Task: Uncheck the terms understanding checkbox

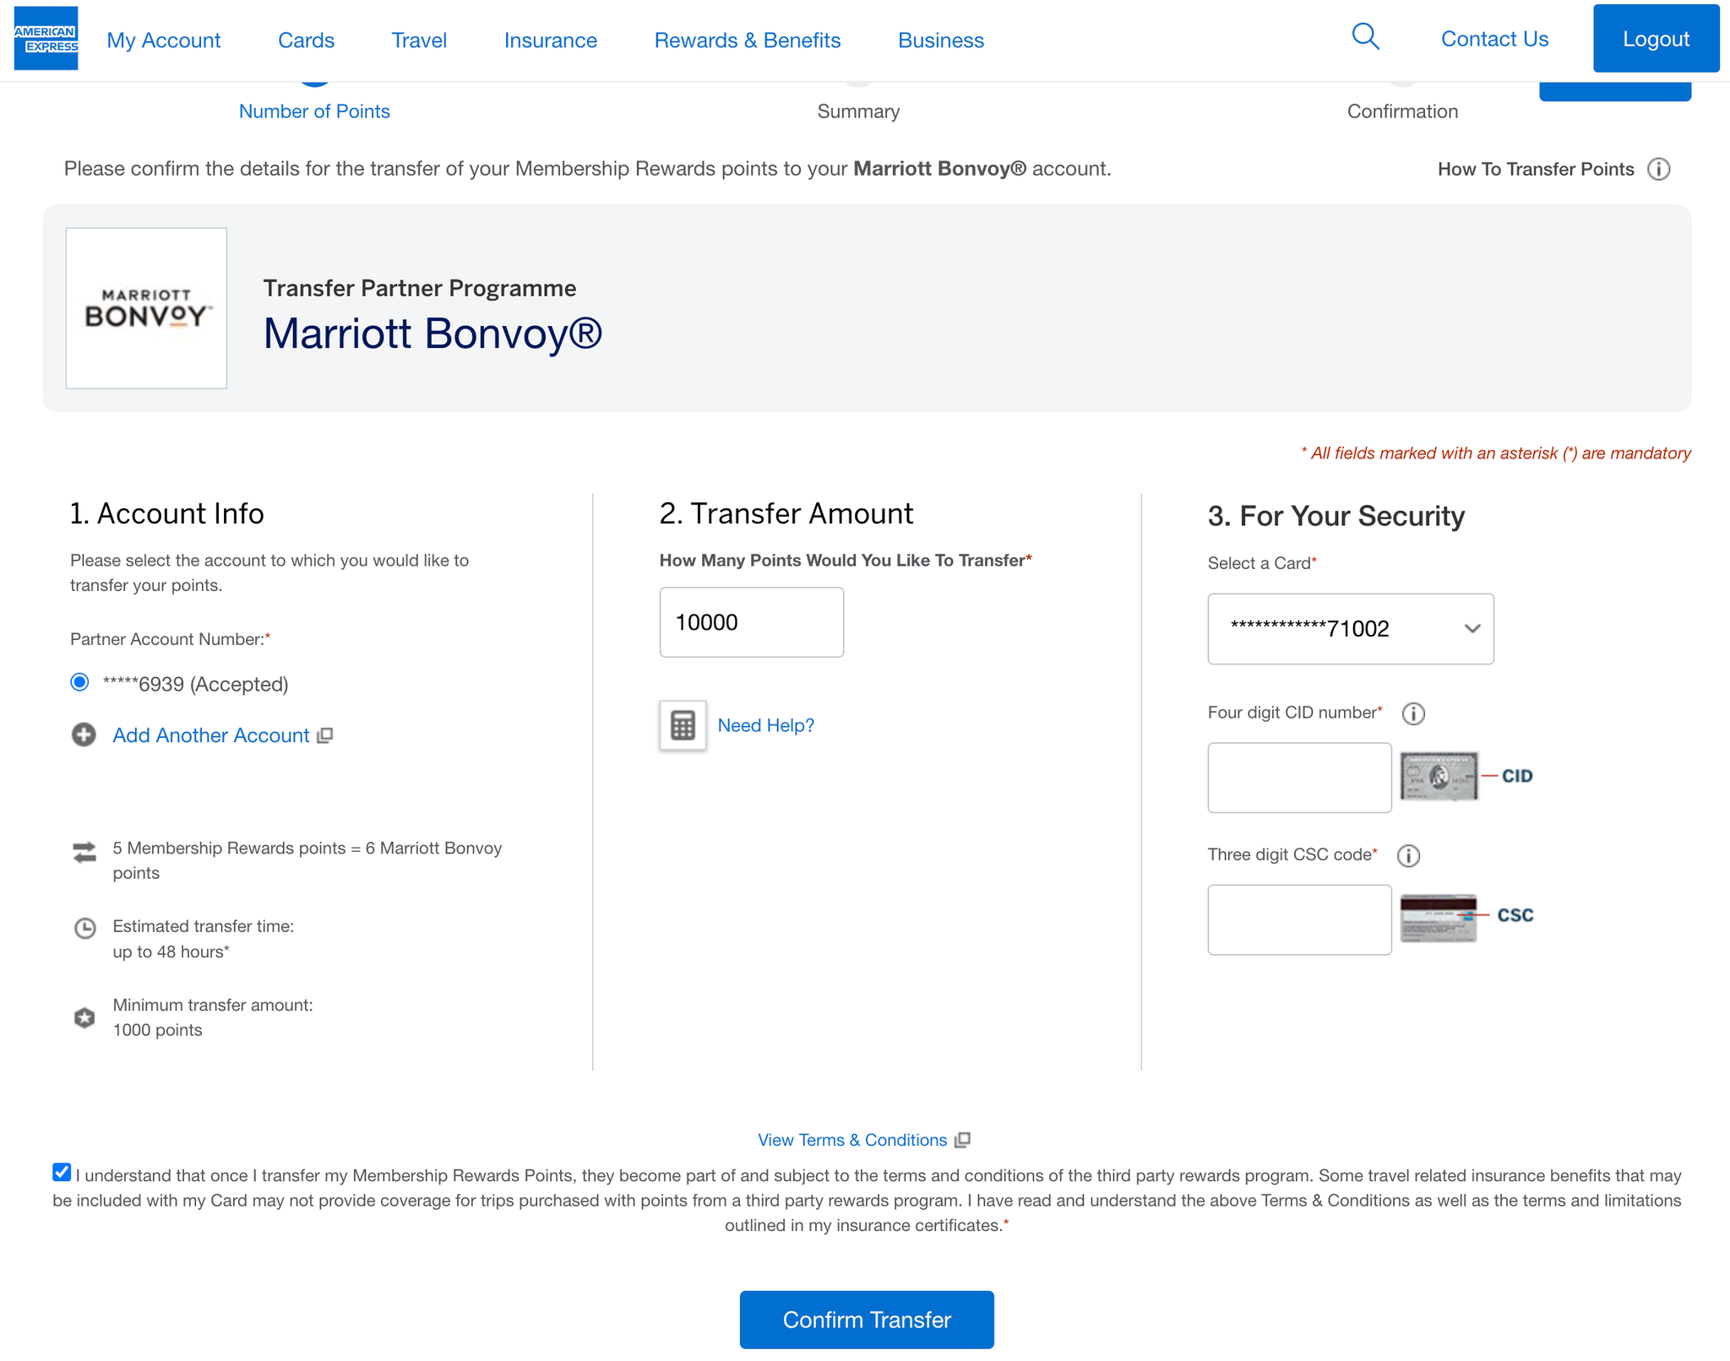Action: (x=62, y=1172)
